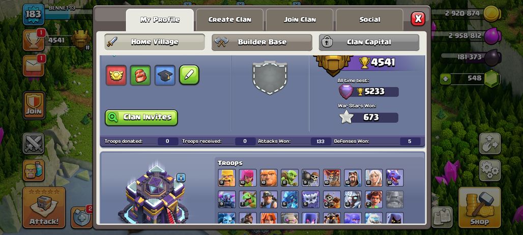
Task: Select the locked Clan Capital view
Action: [x=369, y=42]
